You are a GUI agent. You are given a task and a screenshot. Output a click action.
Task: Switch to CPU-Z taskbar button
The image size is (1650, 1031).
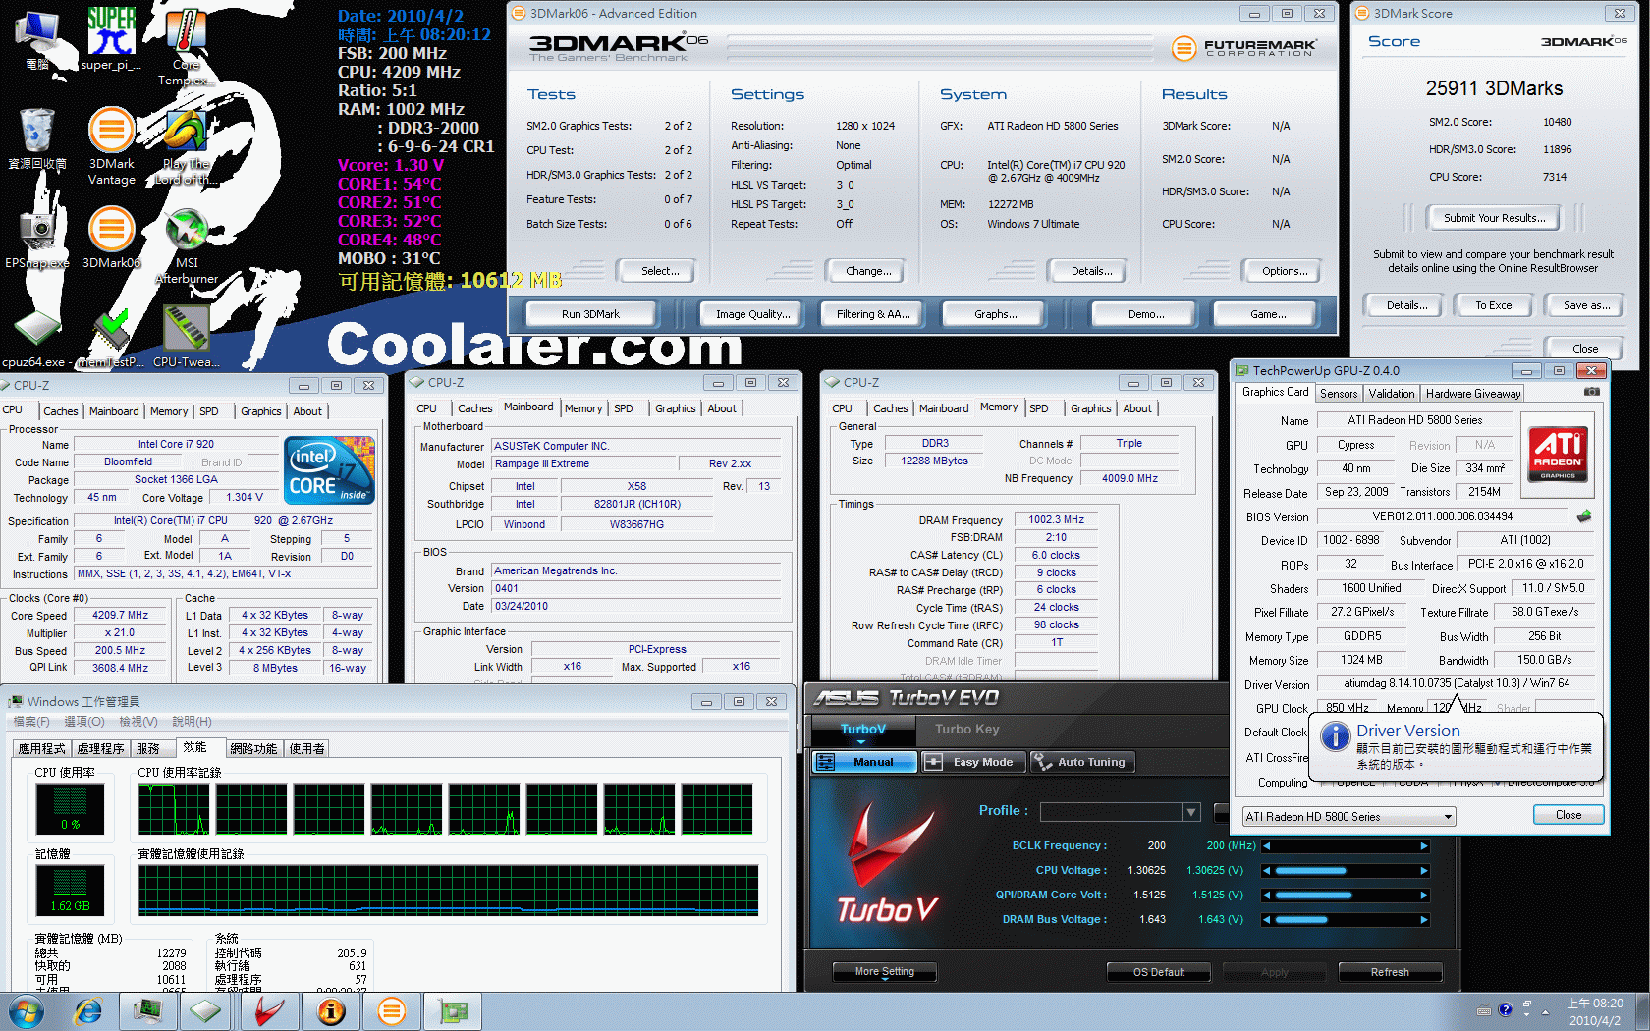click(x=206, y=1011)
